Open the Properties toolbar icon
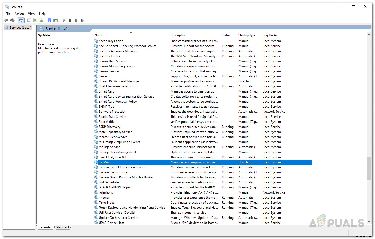The height and width of the screenshot is (239, 375). point(29,20)
